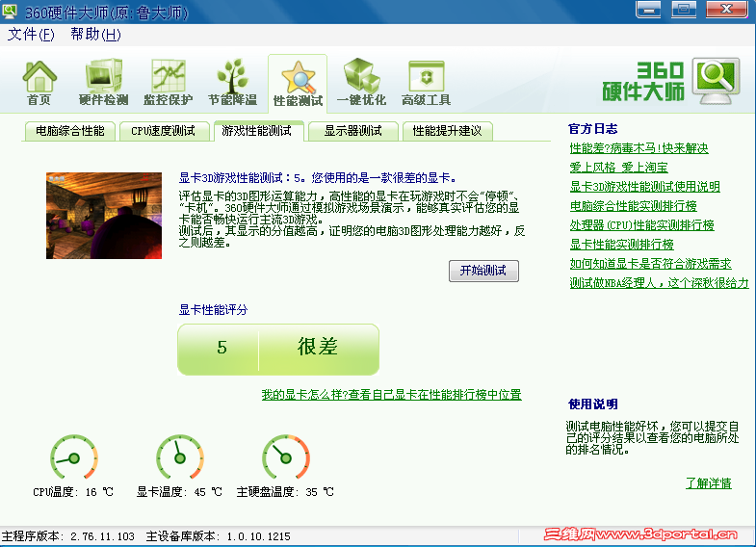This screenshot has width=756, height=547.
Task: Click the 显卡3D游戏性能测试：5 result headline
Action: click(317, 178)
